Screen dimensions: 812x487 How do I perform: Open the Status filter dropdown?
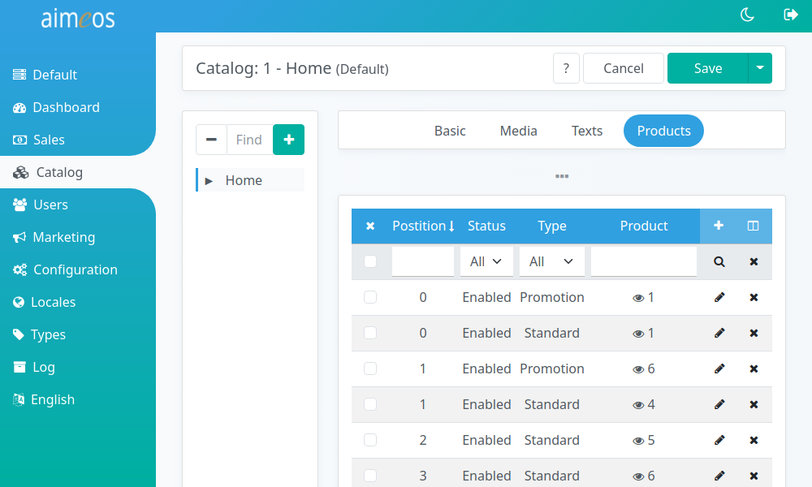(x=486, y=261)
